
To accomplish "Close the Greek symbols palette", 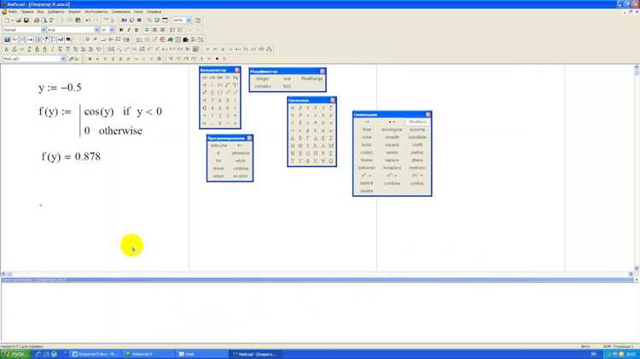I will tap(333, 100).
